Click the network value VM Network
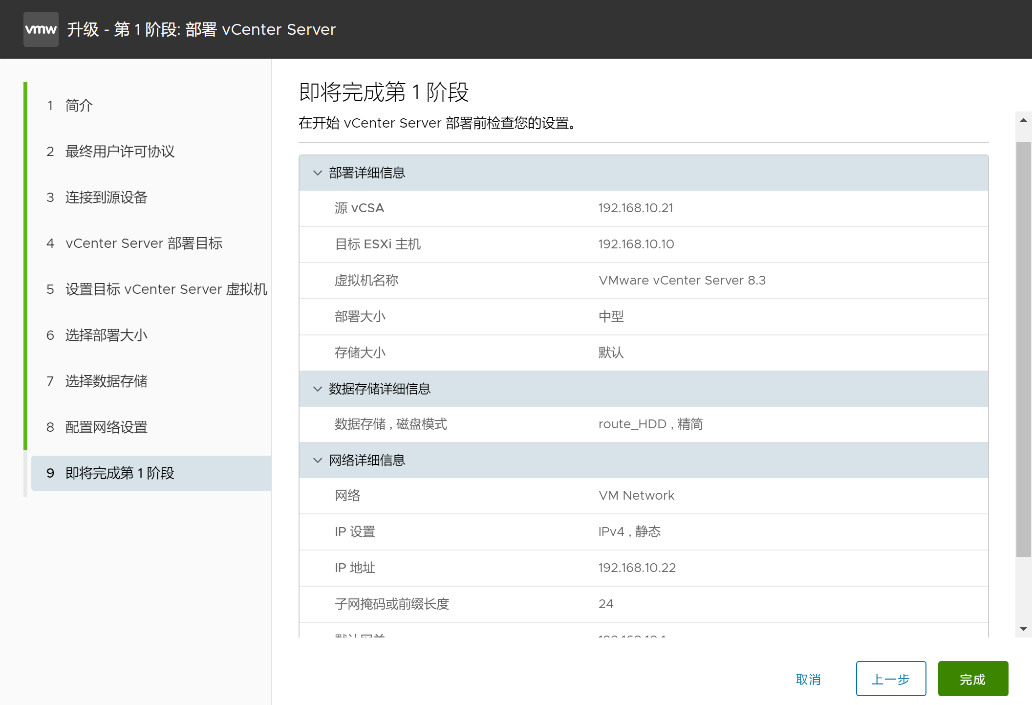 pos(636,496)
